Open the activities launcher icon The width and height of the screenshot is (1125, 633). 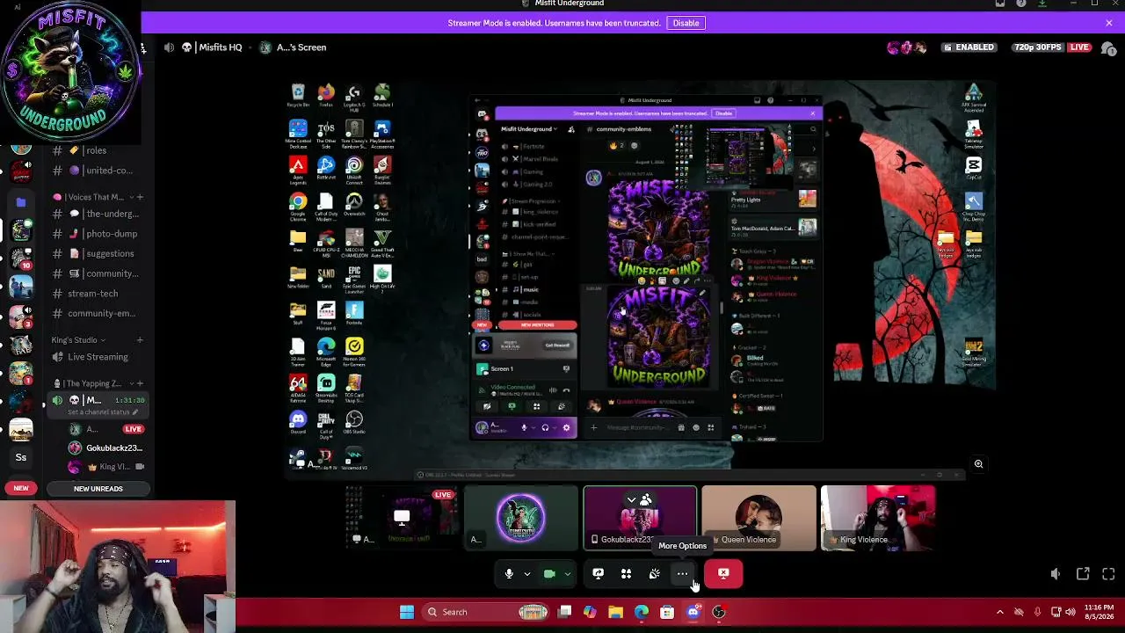pyautogui.click(x=626, y=574)
